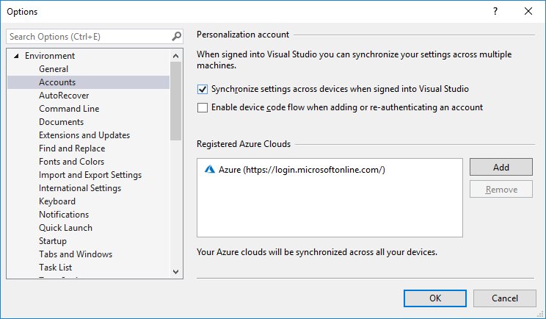546x319 pixels.
Task: Open AutoRecover settings
Action: pyautogui.click(x=64, y=96)
